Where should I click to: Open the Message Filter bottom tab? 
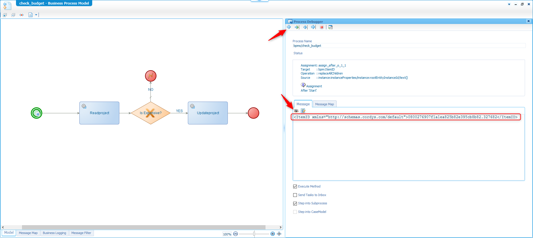point(81,233)
